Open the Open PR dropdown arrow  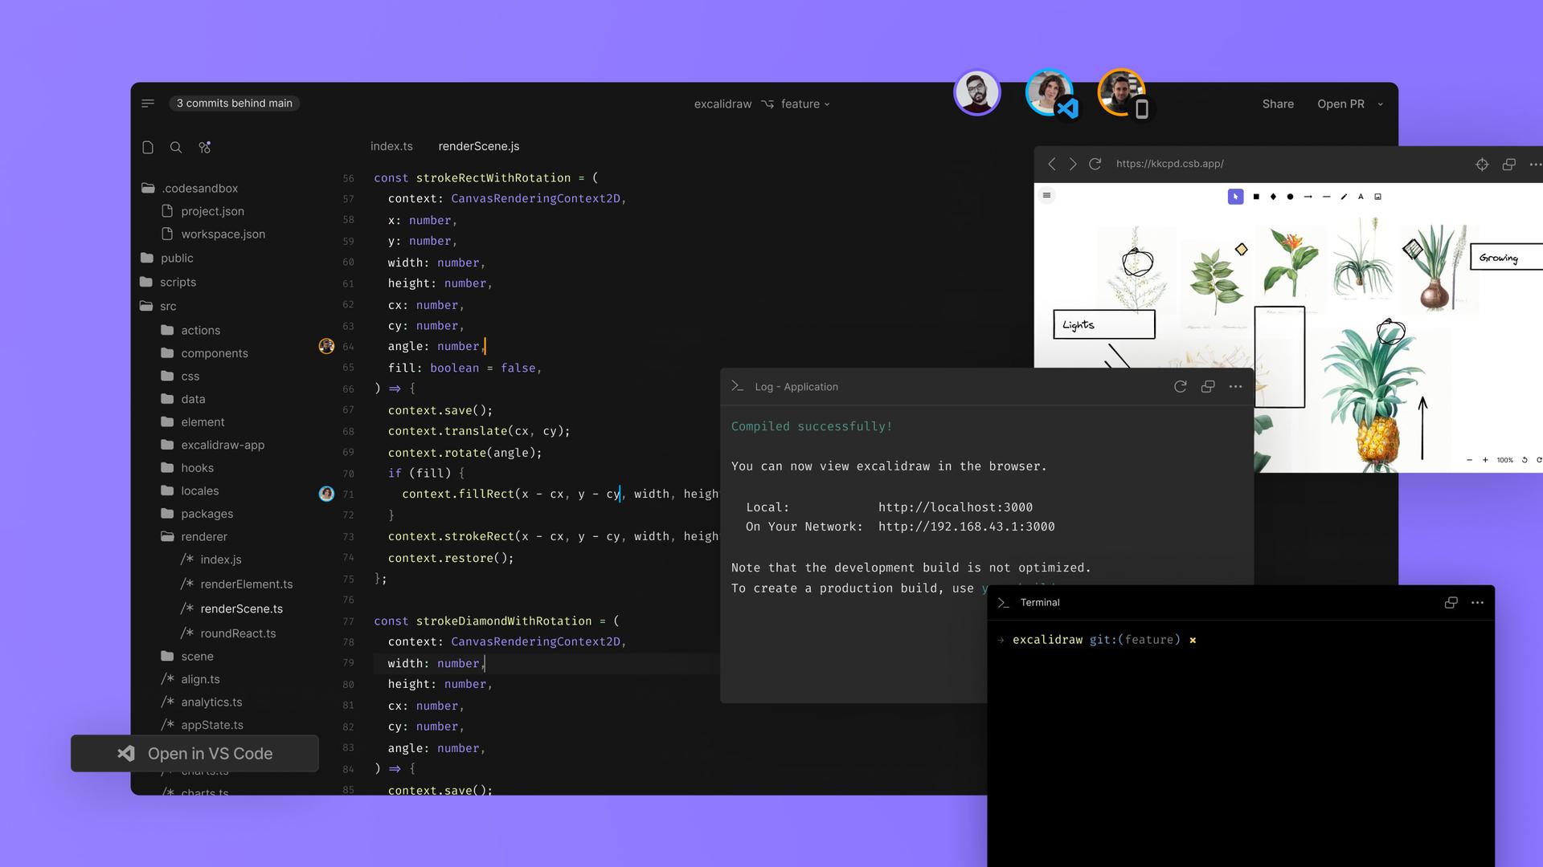pos(1380,104)
